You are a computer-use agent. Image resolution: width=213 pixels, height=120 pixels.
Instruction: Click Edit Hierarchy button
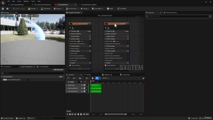pos(58,70)
